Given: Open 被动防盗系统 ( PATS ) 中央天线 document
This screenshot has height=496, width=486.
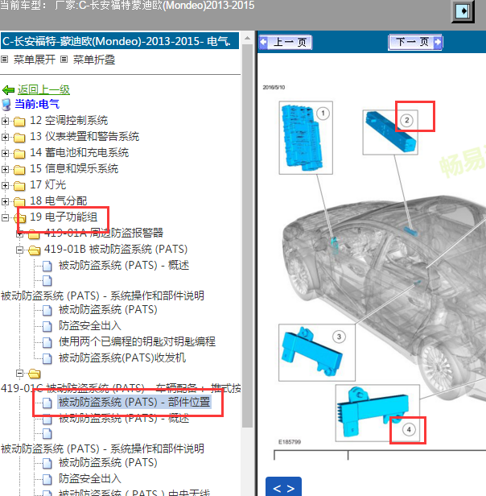Looking at the screenshot, I should (134, 493).
